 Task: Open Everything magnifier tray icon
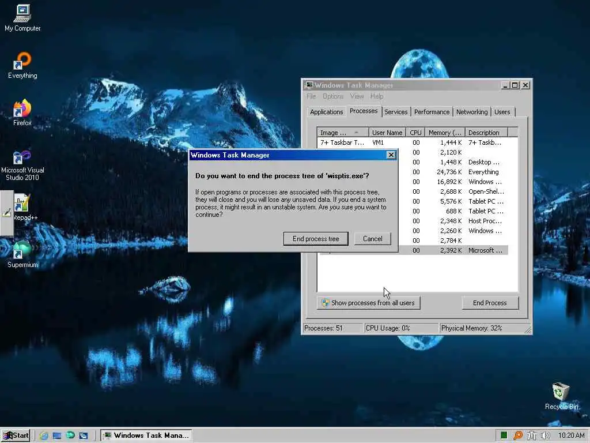(518, 436)
